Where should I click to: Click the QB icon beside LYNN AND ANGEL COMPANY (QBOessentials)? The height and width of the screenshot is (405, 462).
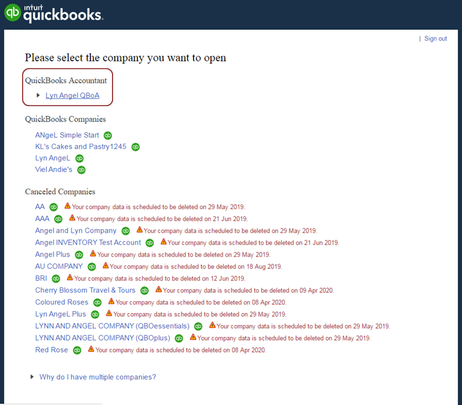(198, 326)
